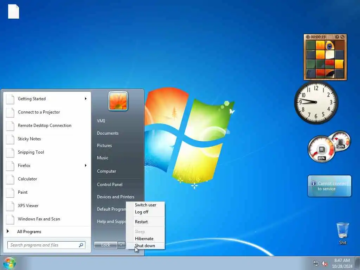Choose Log off in the power menu
360x270 pixels.
click(142, 212)
